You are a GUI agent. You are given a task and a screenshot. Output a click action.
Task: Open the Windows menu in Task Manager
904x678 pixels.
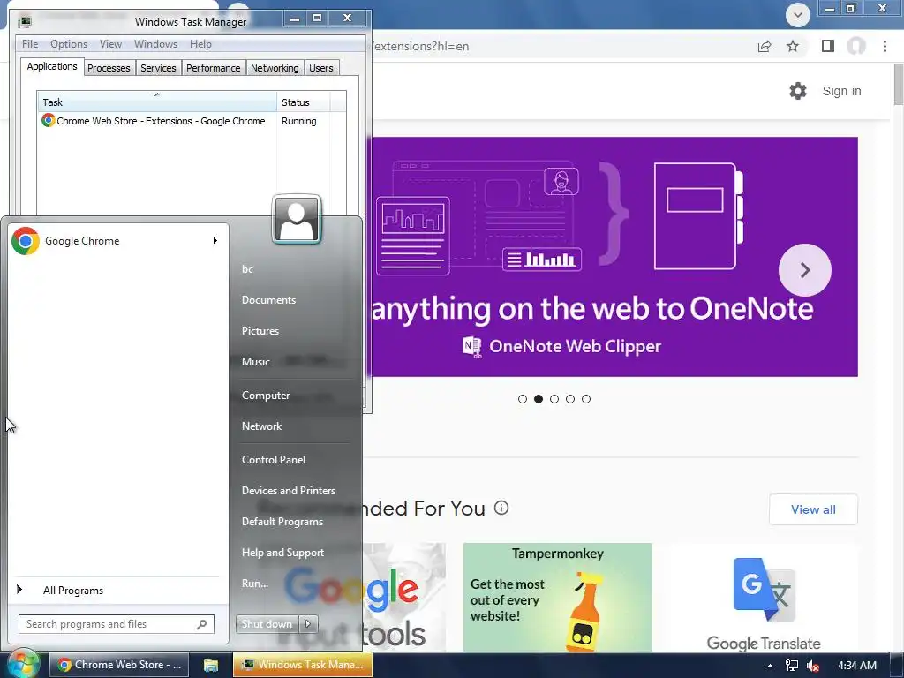click(155, 44)
